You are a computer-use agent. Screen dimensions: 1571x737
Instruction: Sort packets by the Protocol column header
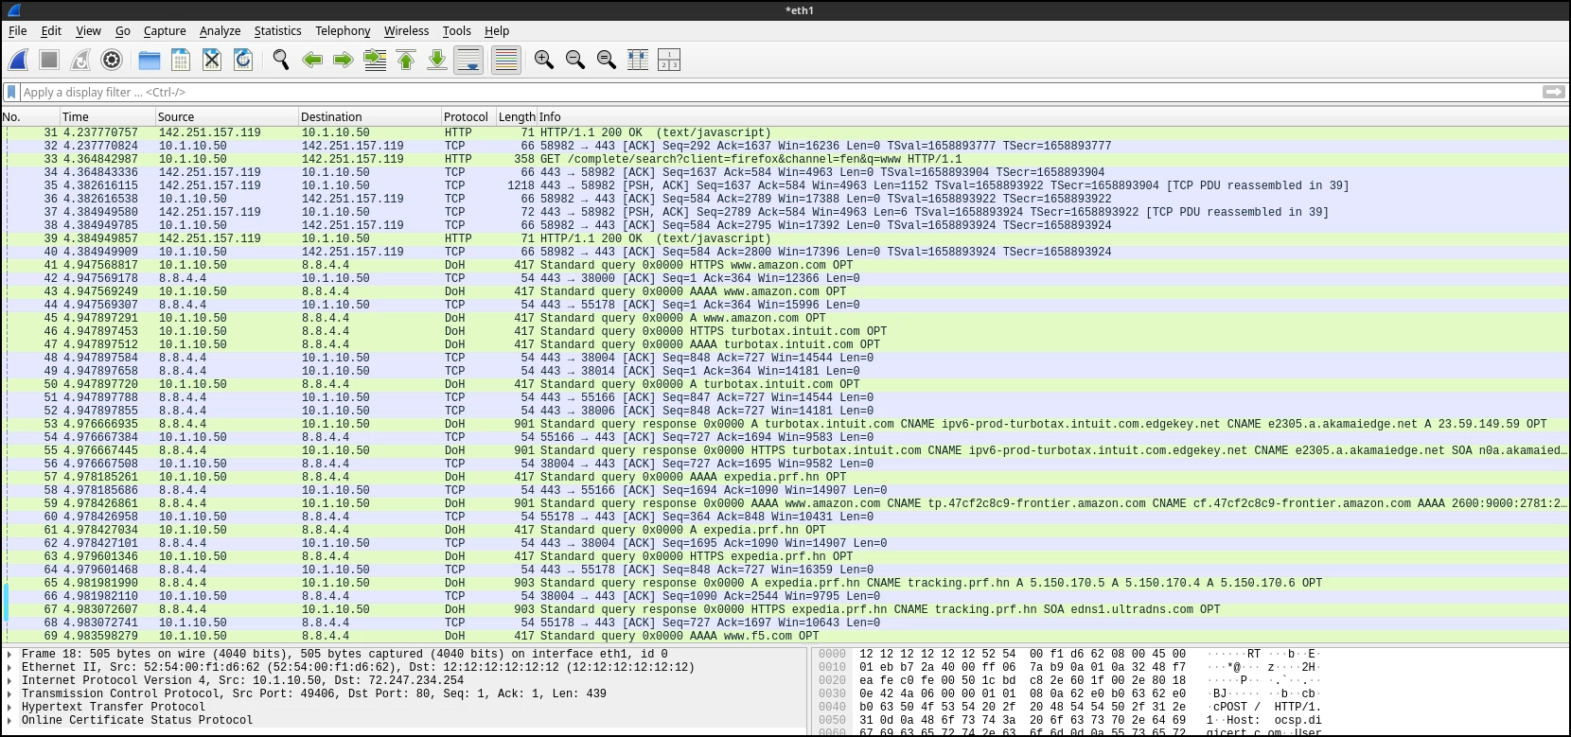click(x=469, y=116)
